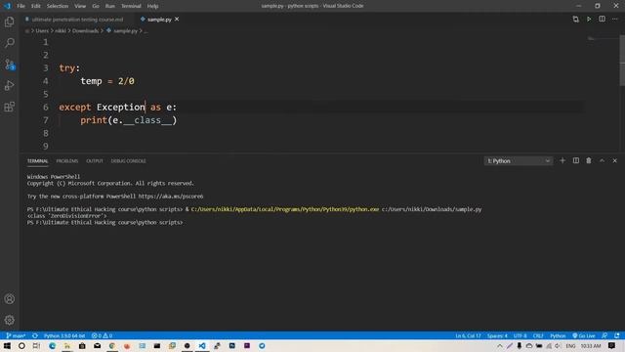Image resolution: width=625 pixels, height=352 pixels.
Task: Create a new terminal with plus icon
Action: [562, 160]
